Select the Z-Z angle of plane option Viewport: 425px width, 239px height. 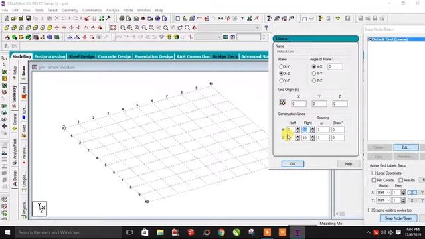pyautogui.click(x=314, y=80)
